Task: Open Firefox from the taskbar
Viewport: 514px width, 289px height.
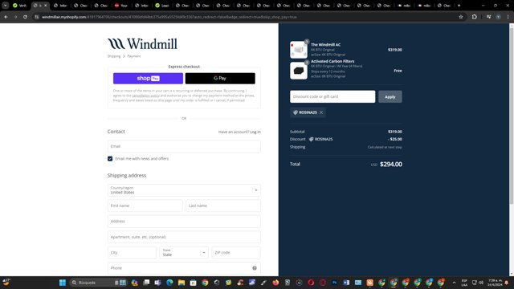Action: [275, 283]
